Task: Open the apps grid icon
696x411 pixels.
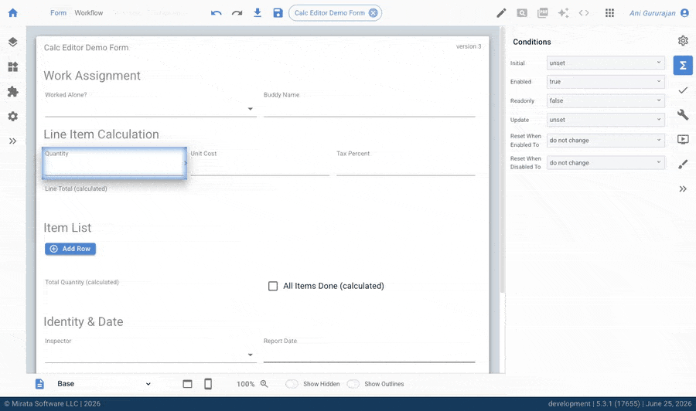Action: click(610, 13)
